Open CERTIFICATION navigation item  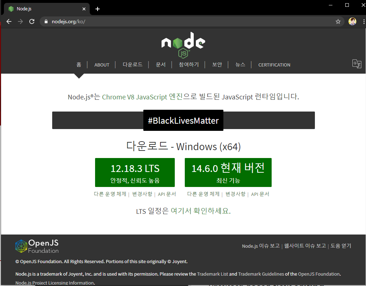pyautogui.click(x=274, y=65)
